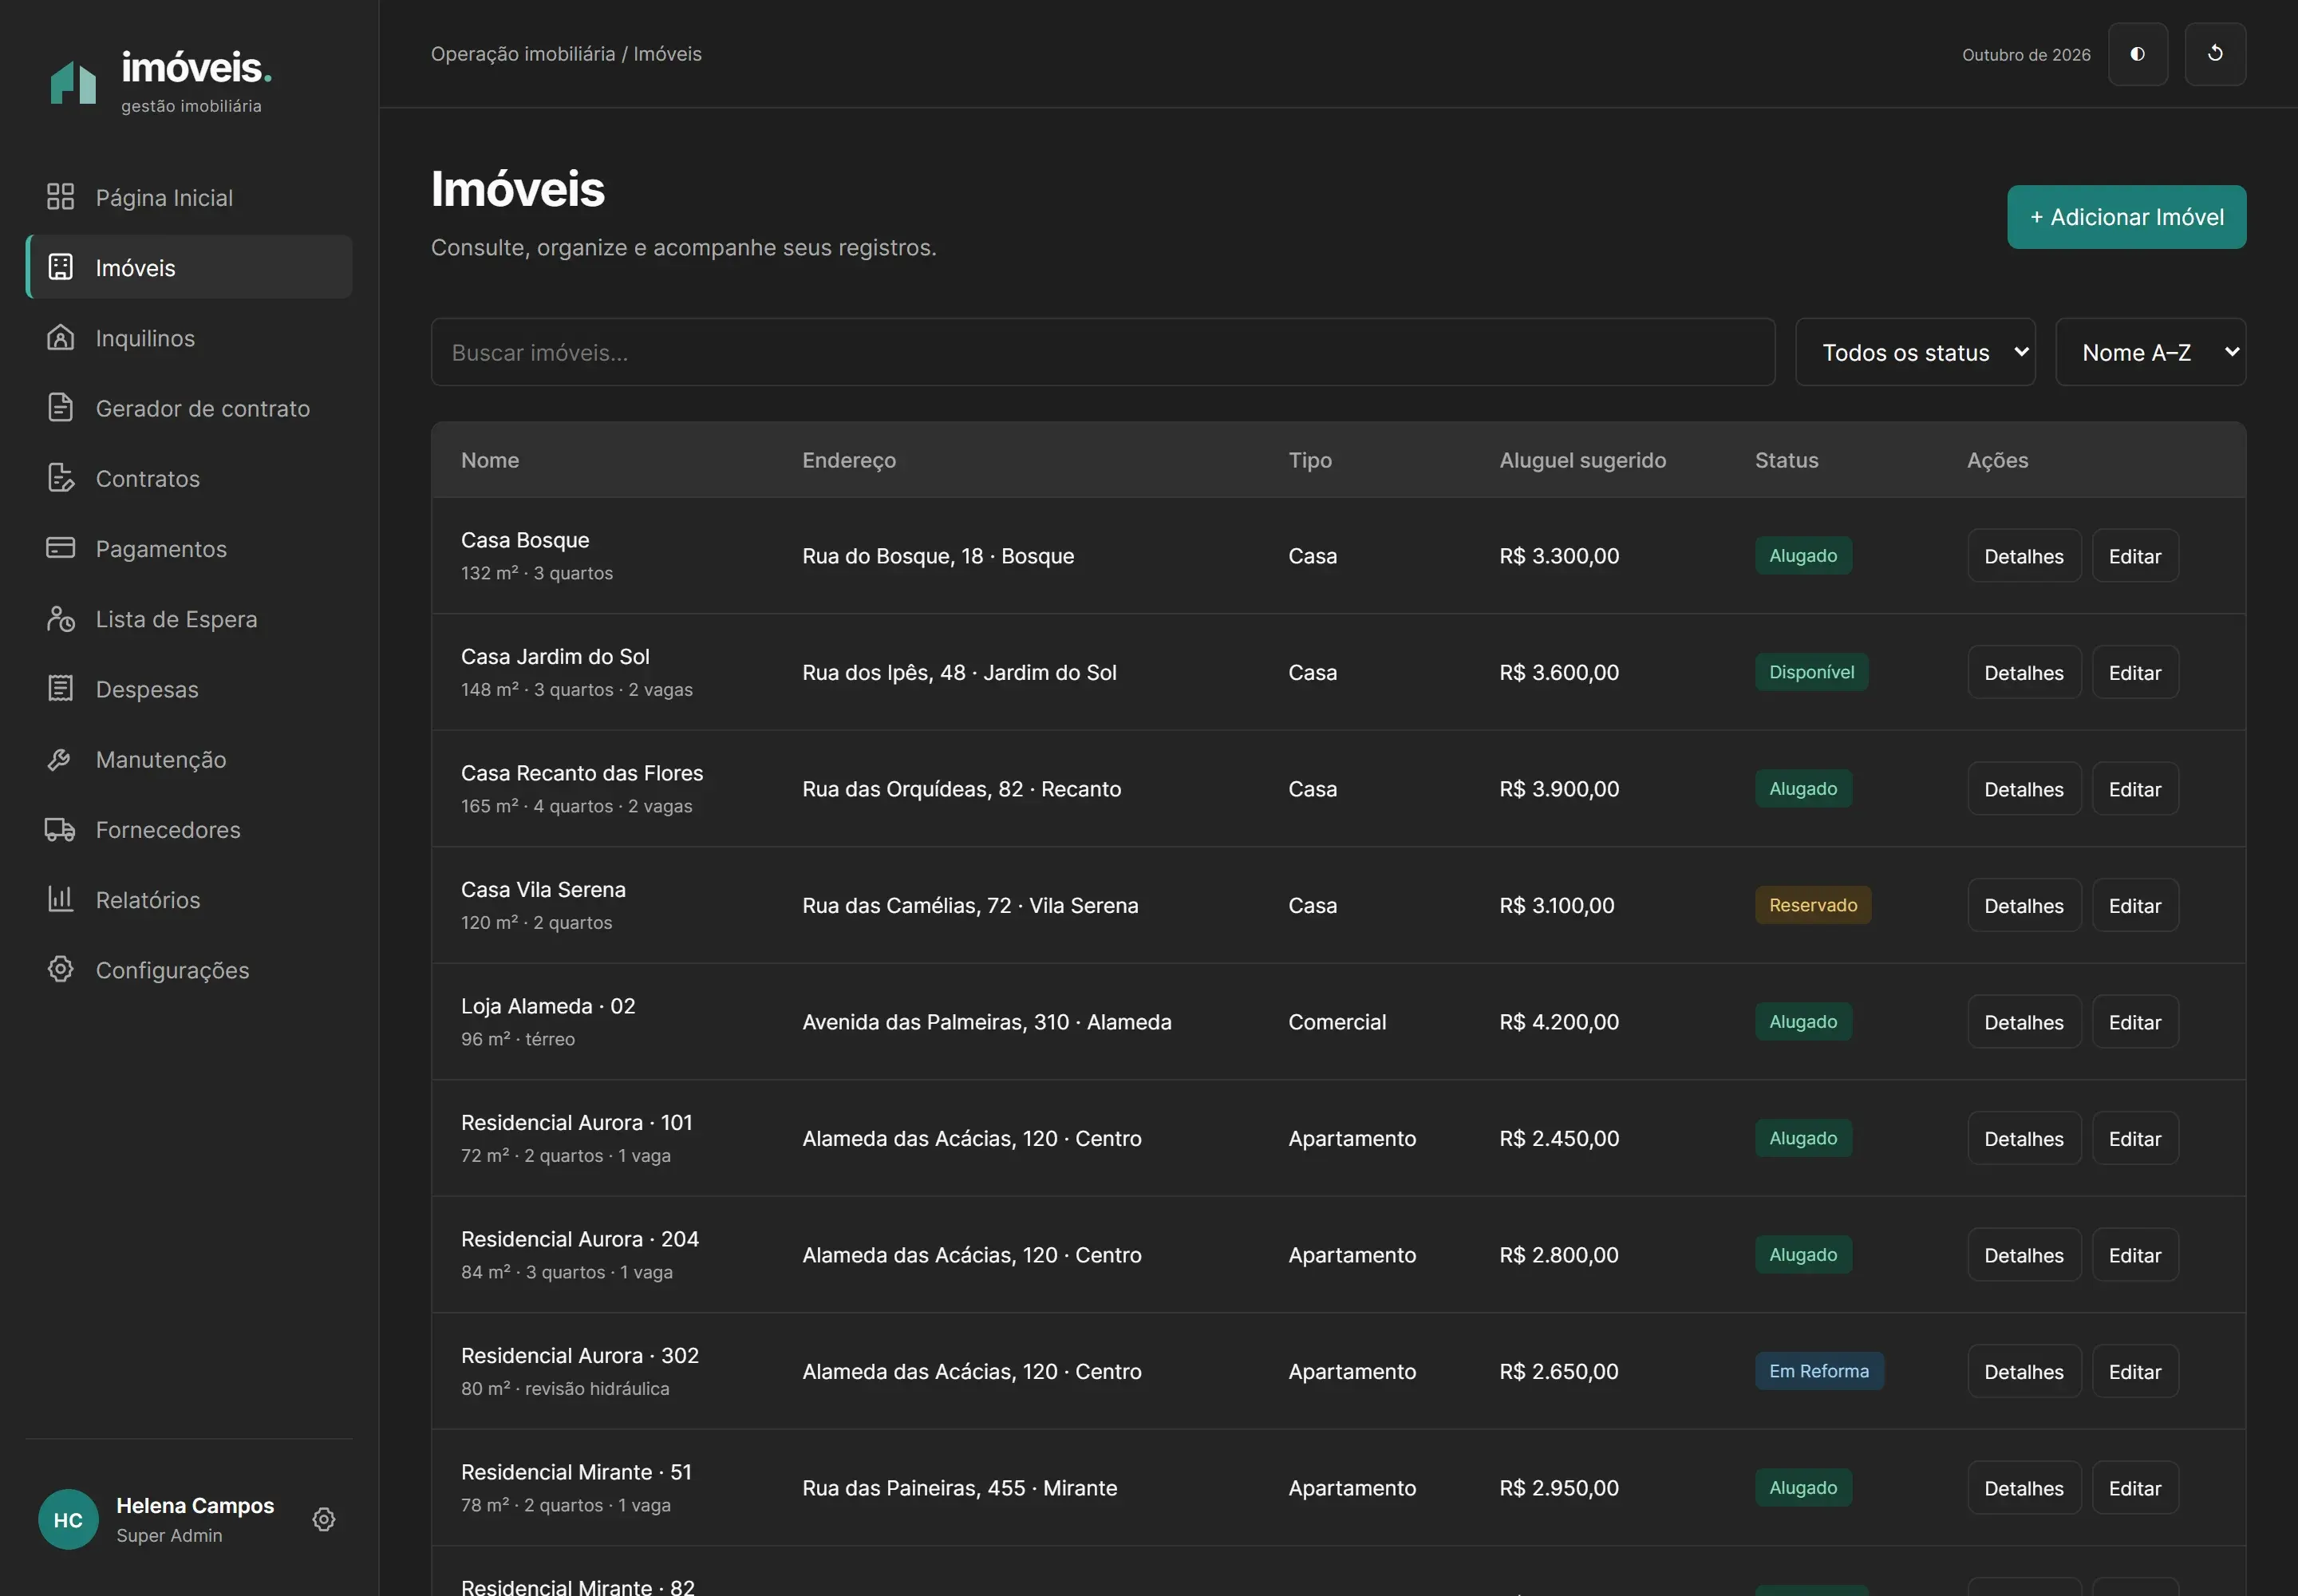
Task: Open Página Inicial dashboard icon
Action: pyautogui.click(x=60, y=197)
